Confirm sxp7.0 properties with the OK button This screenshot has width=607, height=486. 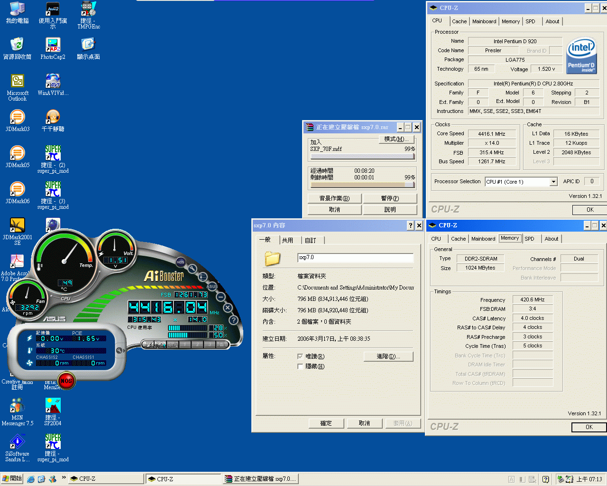click(326, 423)
